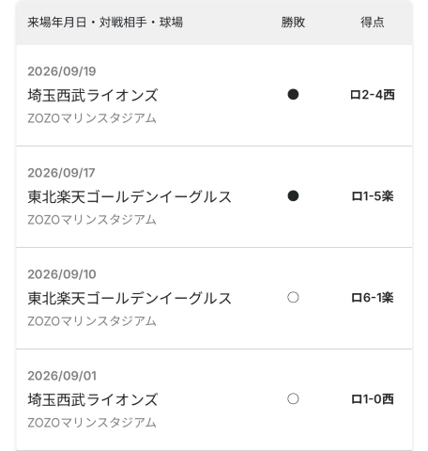Click the white win circle for 2026/09/10

(x=293, y=297)
